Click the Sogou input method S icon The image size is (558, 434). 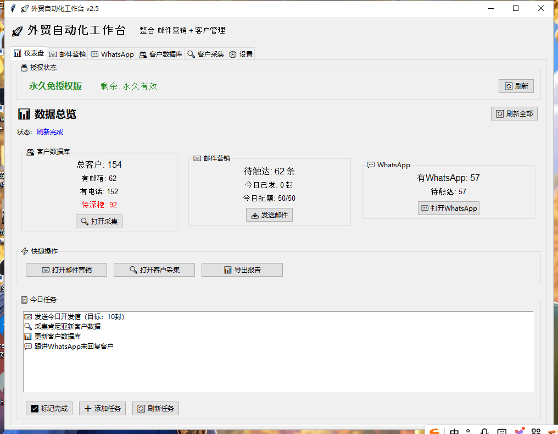pos(434,431)
